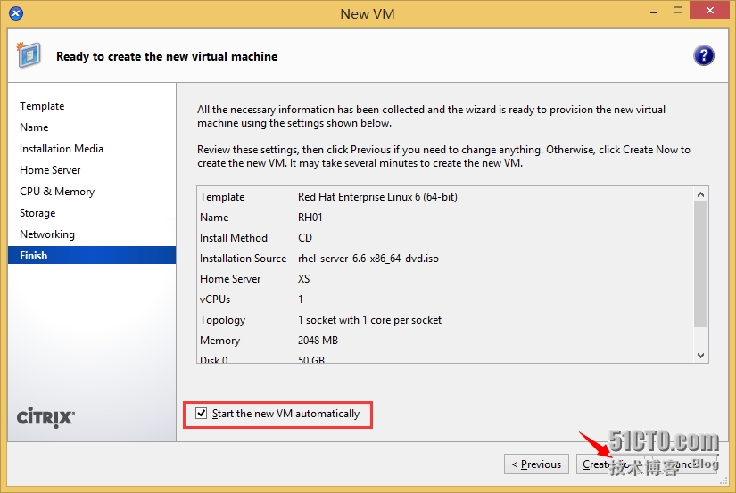
Task: Jump to the CPU & Memory step
Action: pos(57,192)
